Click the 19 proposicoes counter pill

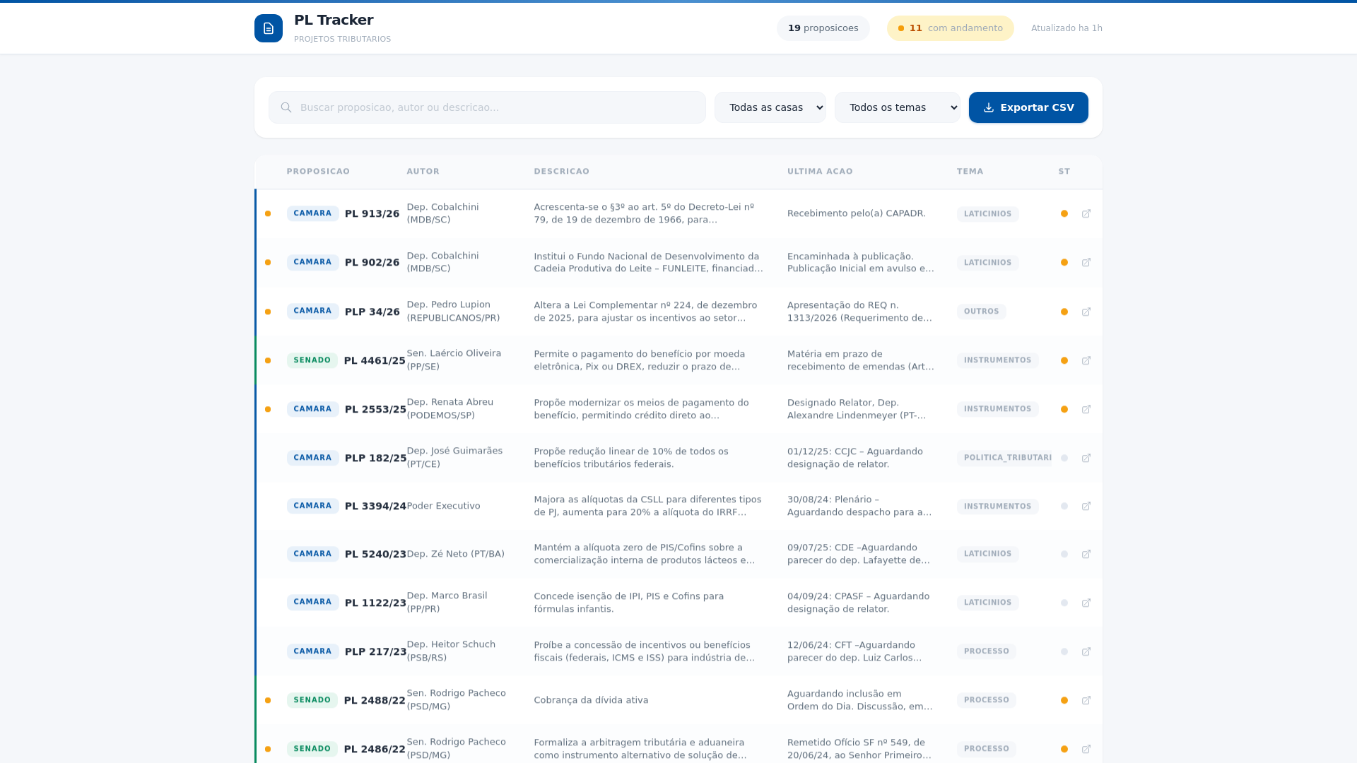point(823,28)
